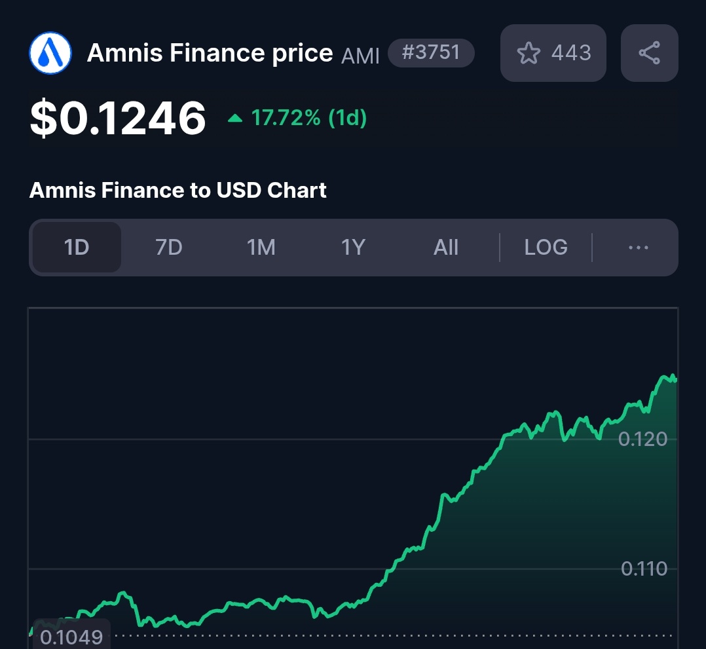Open the share icon button
The height and width of the screenshot is (649, 706).
pyautogui.click(x=649, y=53)
